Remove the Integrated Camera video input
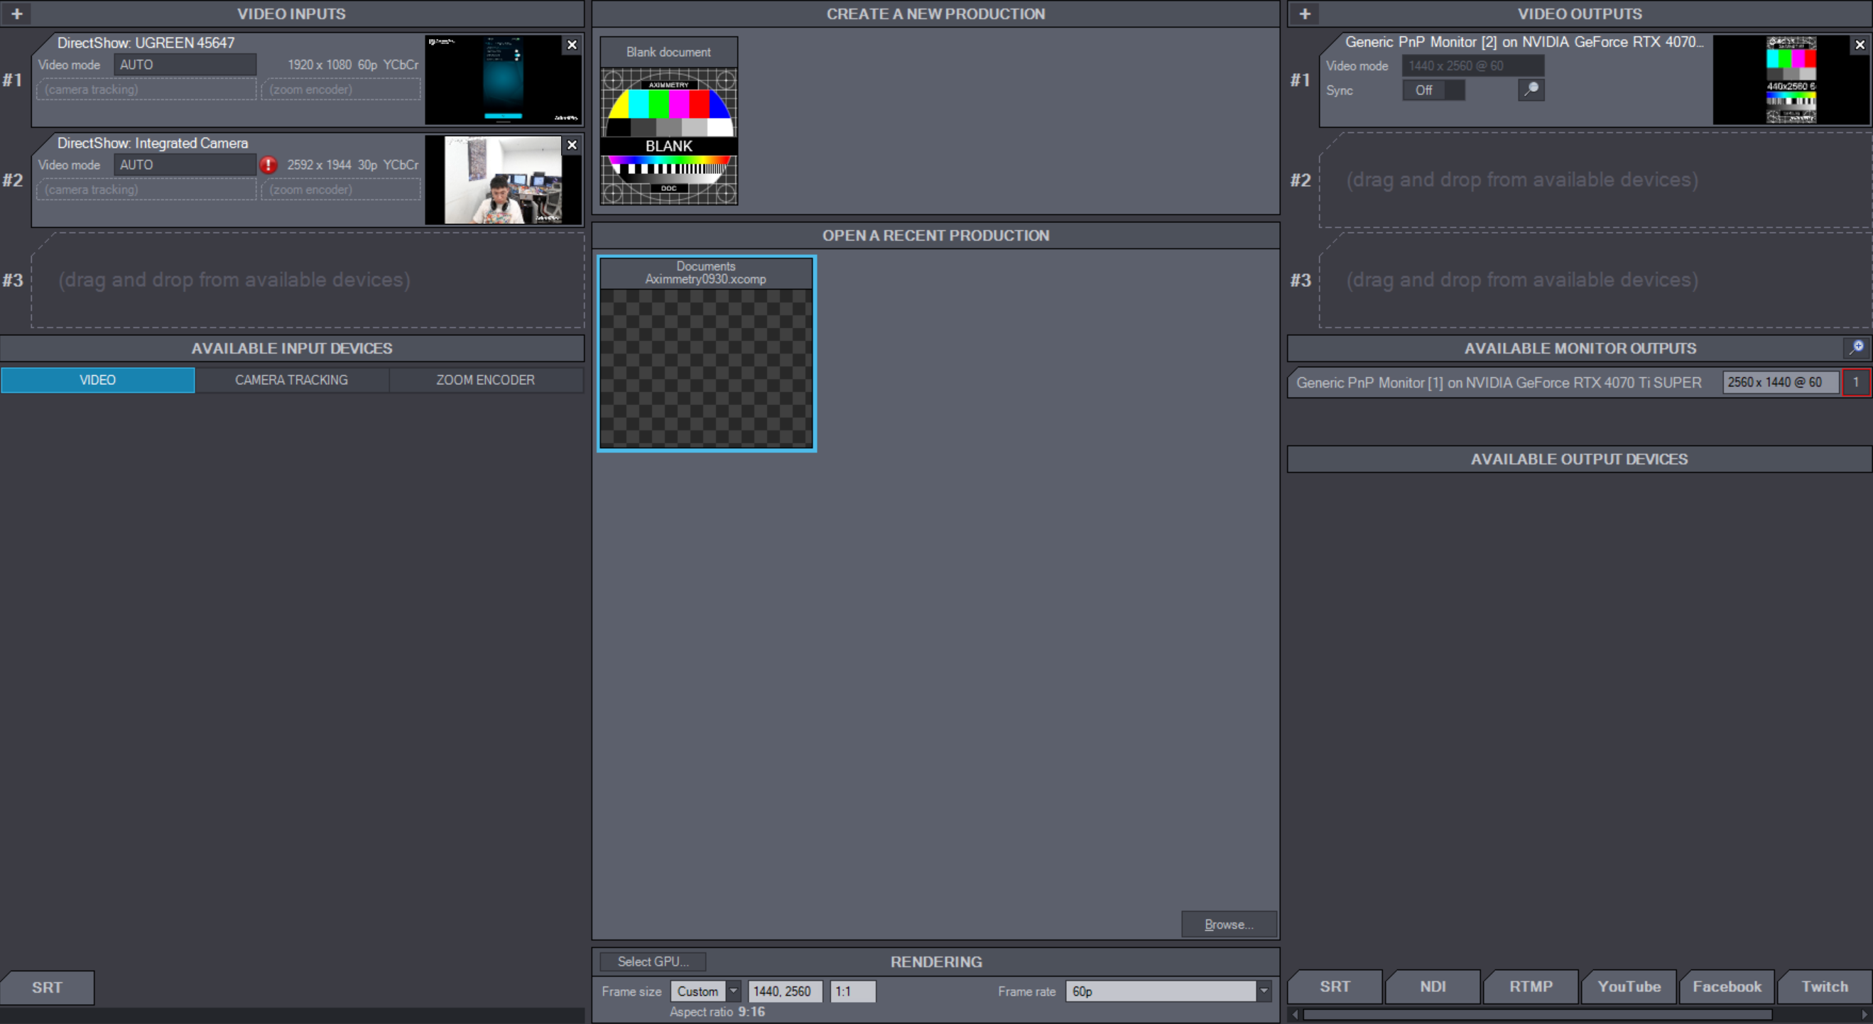This screenshot has height=1024, width=1873. point(572,146)
